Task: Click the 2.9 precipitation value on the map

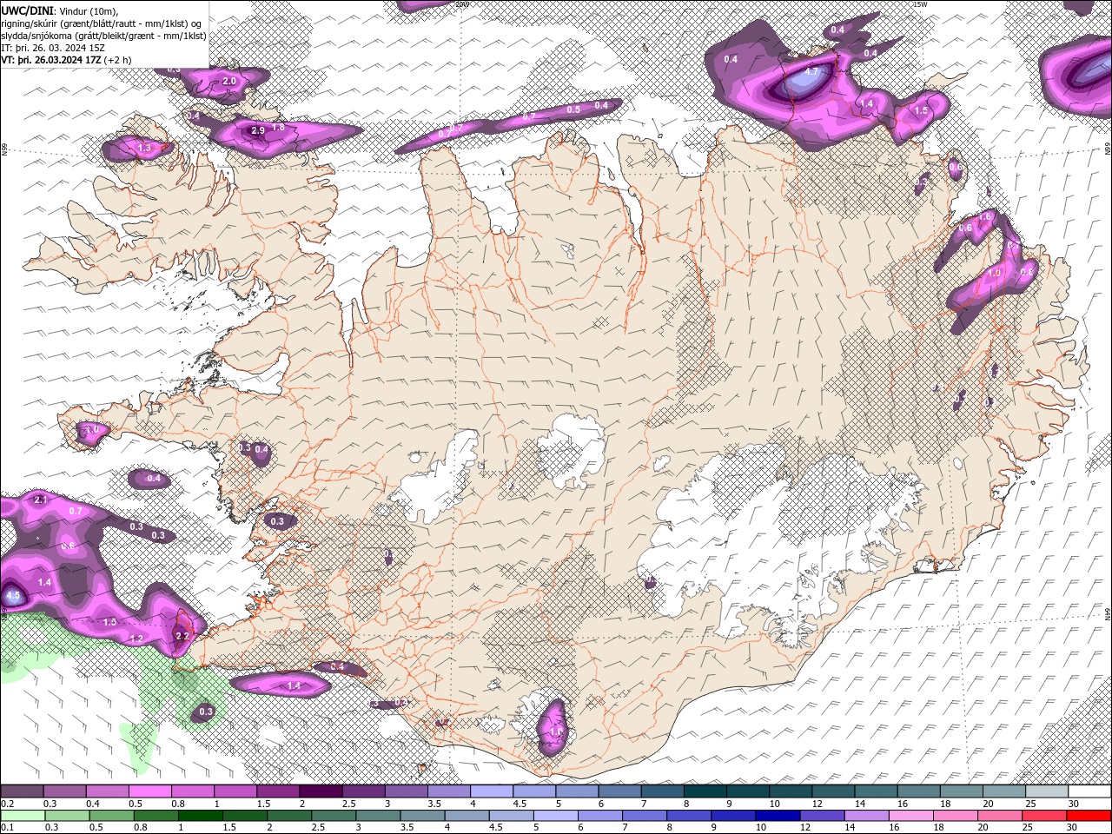Action: tap(257, 130)
